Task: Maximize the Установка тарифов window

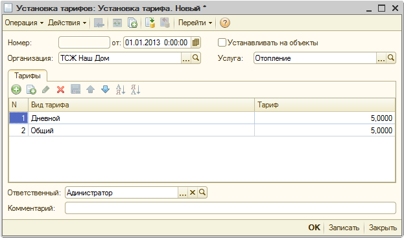Action: click(382, 8)
